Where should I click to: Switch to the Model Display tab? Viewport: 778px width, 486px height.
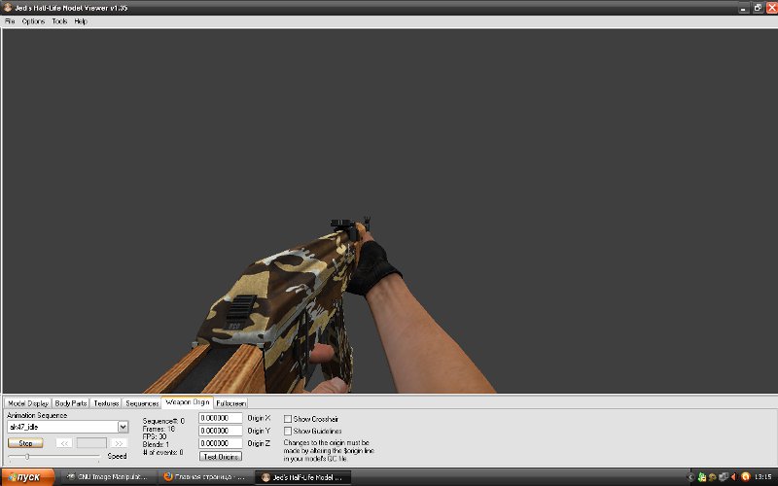pos(28,403)
